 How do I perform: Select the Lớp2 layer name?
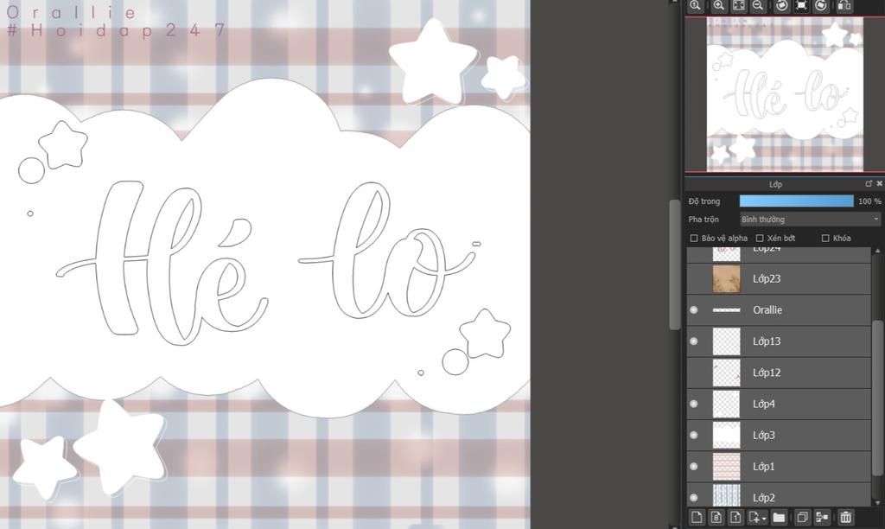pos(764,498)
